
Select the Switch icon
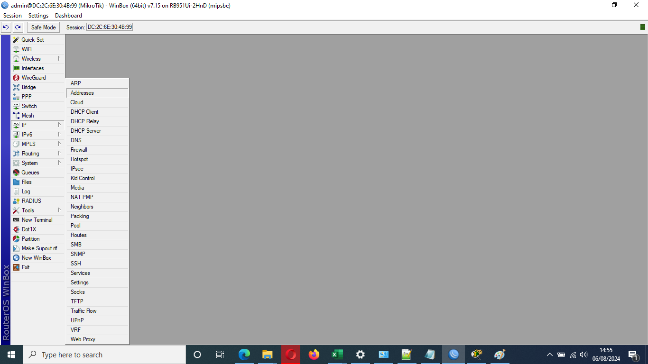(x=16, y=106)
